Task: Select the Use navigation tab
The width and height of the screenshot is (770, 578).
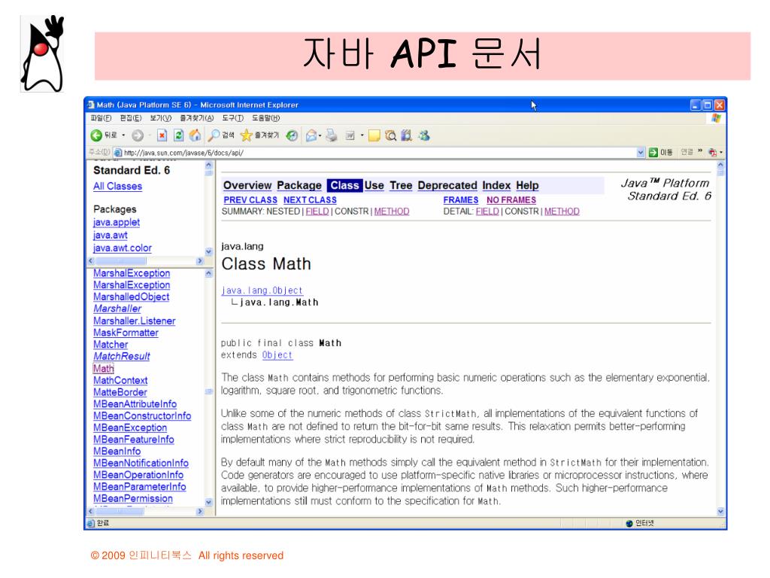Action: [x=374, y=185]
